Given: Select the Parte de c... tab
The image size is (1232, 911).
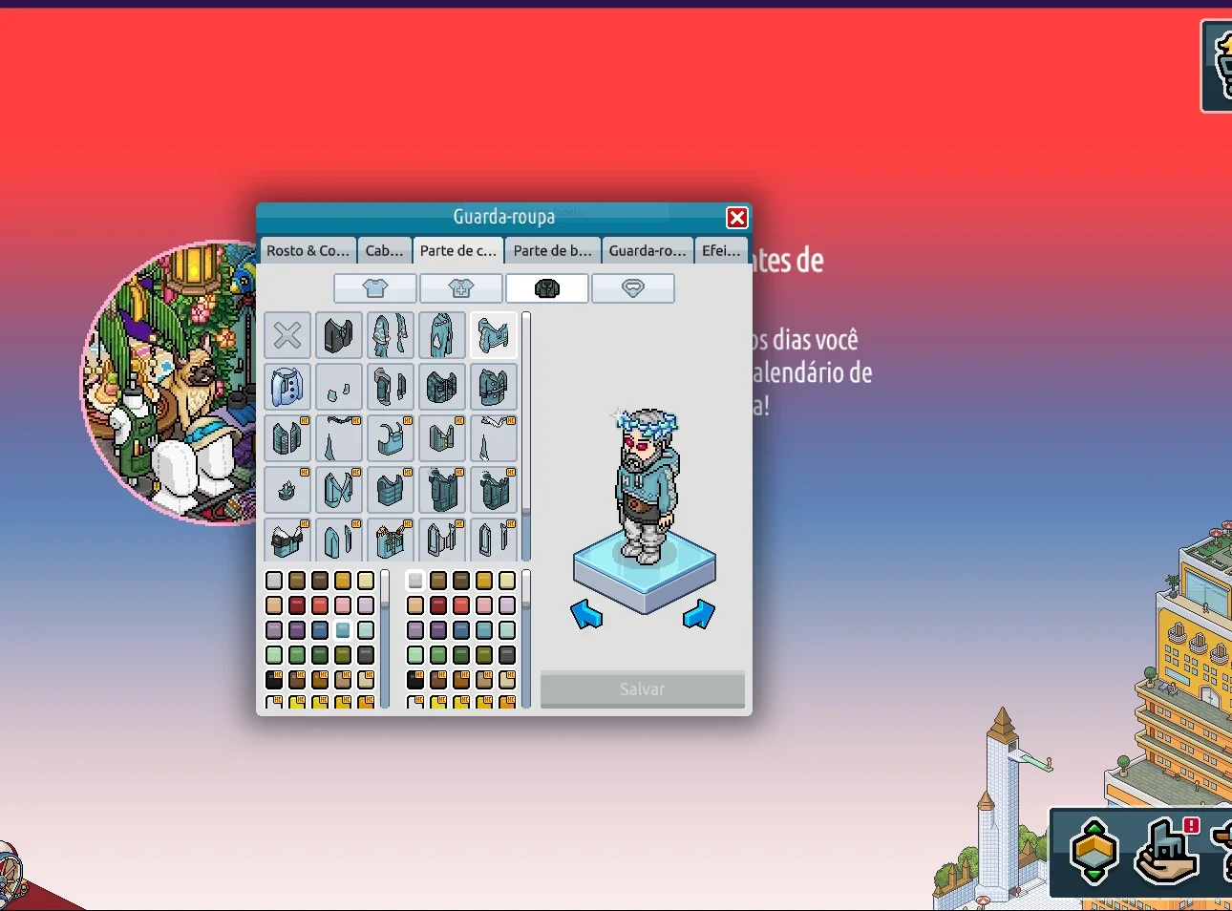Looking at the screenshot, I should coord(458,250).
